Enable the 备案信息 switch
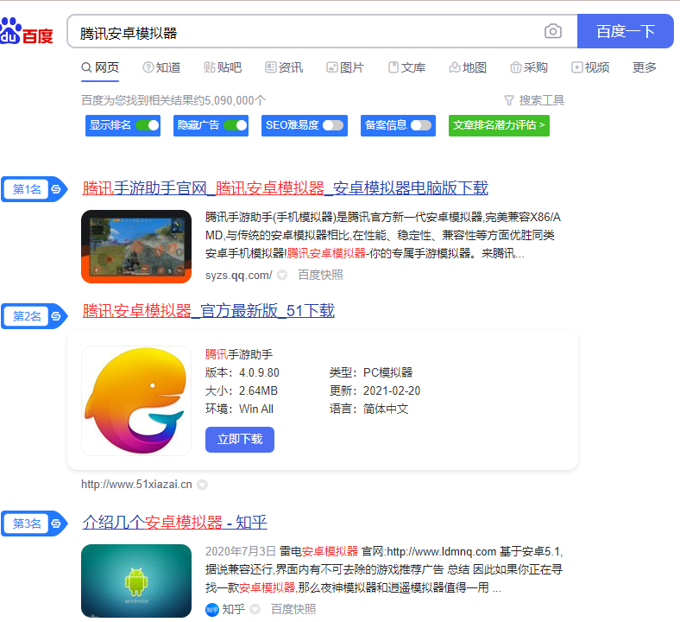 point(421,125)
